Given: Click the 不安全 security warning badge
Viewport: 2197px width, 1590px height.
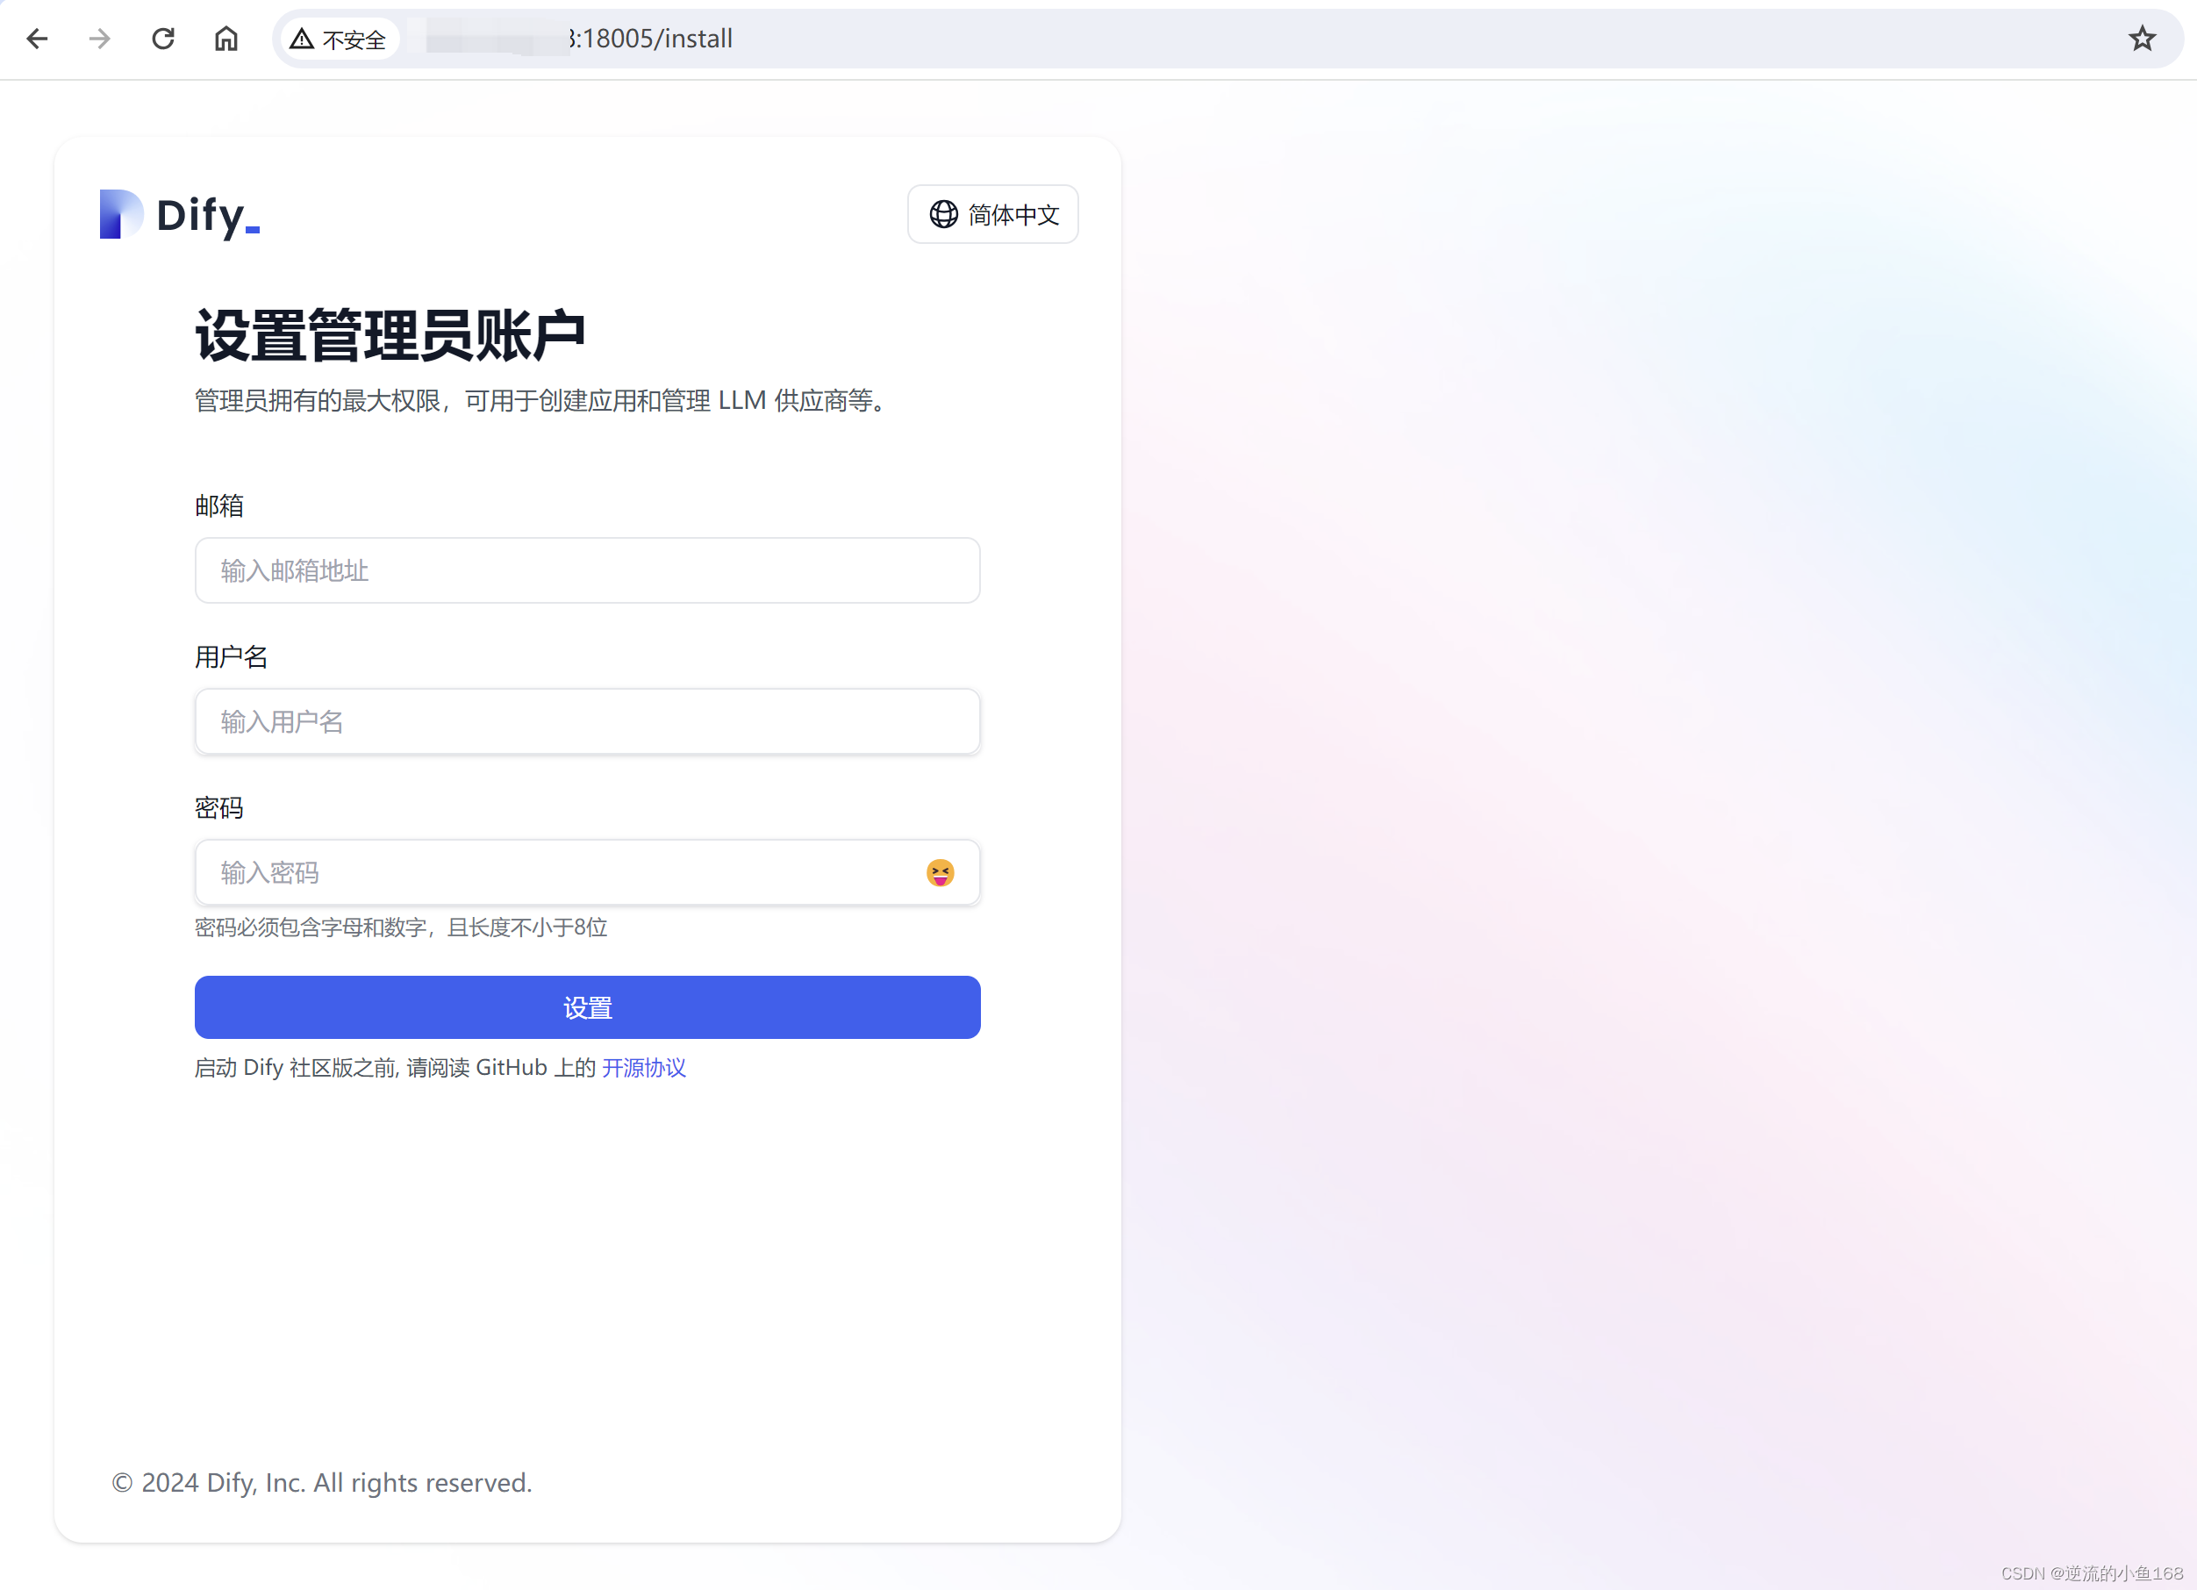Looking at the screenshot, I should [x=339, y=39].
